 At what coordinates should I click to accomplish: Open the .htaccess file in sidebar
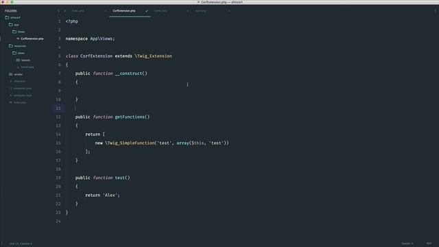point(19,81)
